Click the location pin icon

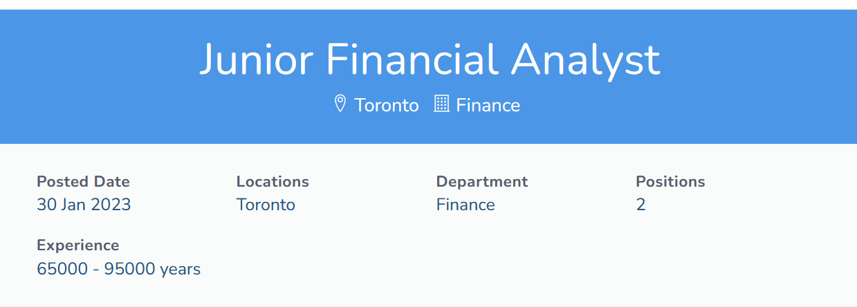click(x=340, y=104)
